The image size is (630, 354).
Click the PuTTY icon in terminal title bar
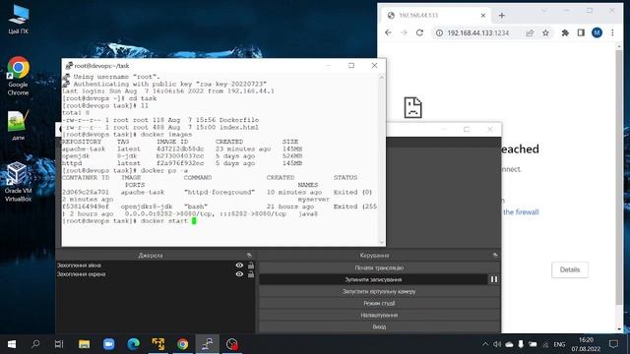coord(69,66)
